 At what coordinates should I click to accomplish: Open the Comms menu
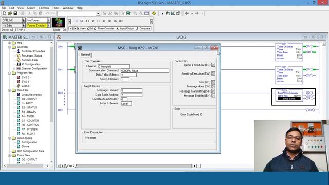[x=44, y=8]
